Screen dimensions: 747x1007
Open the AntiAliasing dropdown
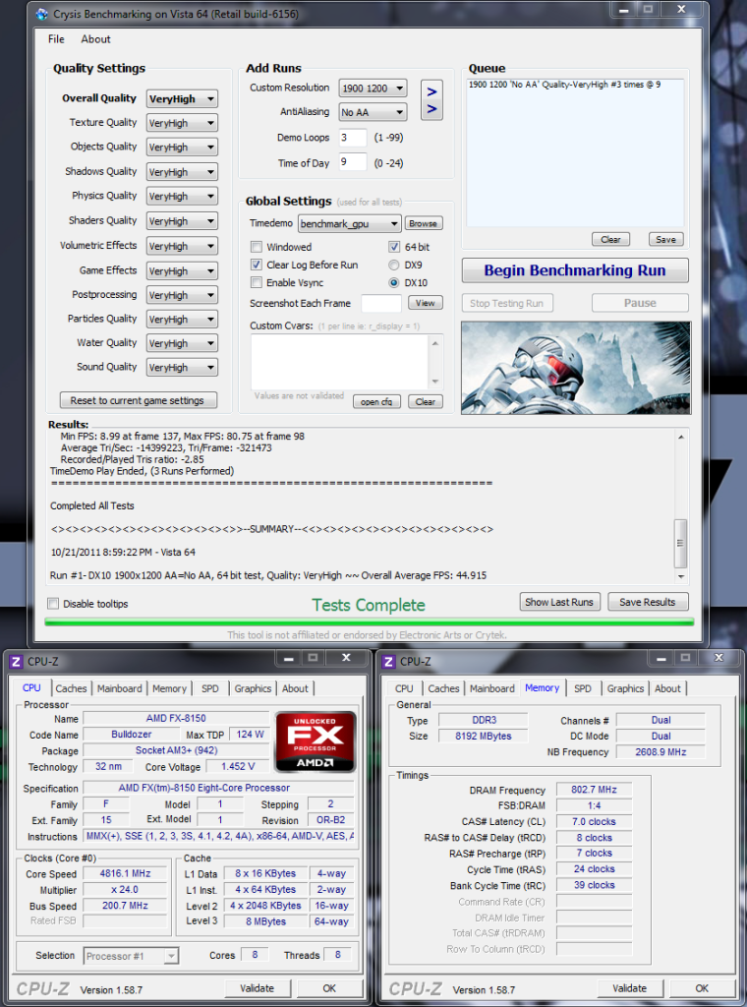click(373, 113)
